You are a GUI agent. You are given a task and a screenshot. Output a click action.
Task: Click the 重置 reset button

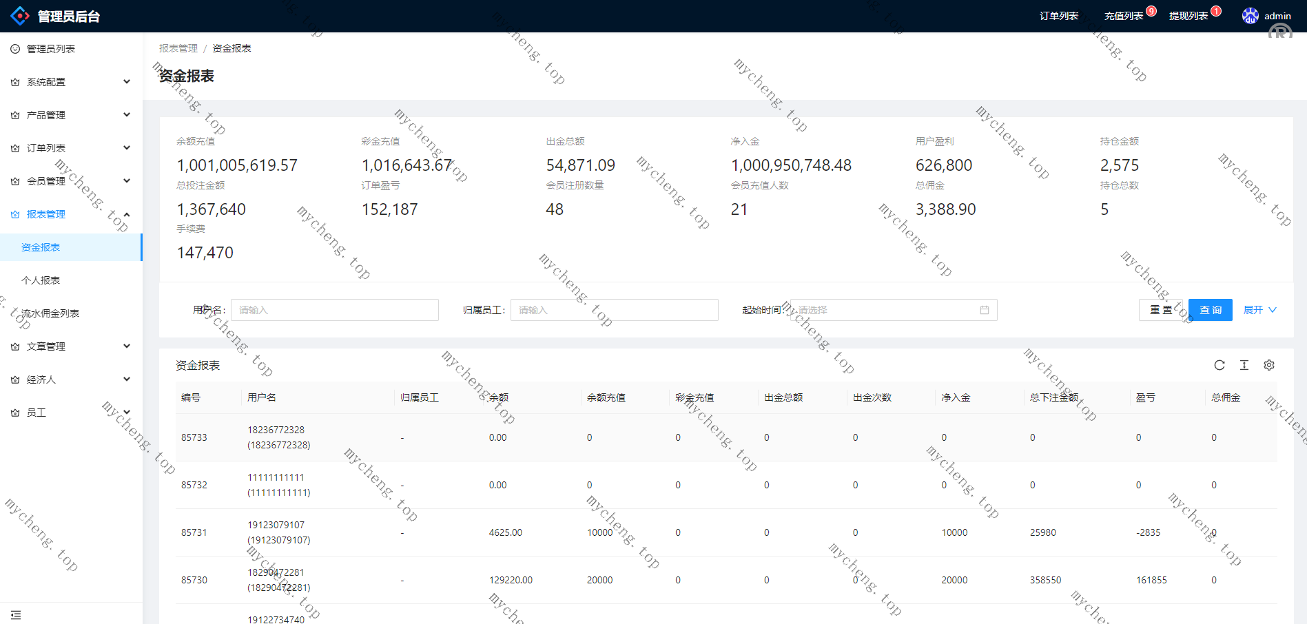pos(1161,310)
